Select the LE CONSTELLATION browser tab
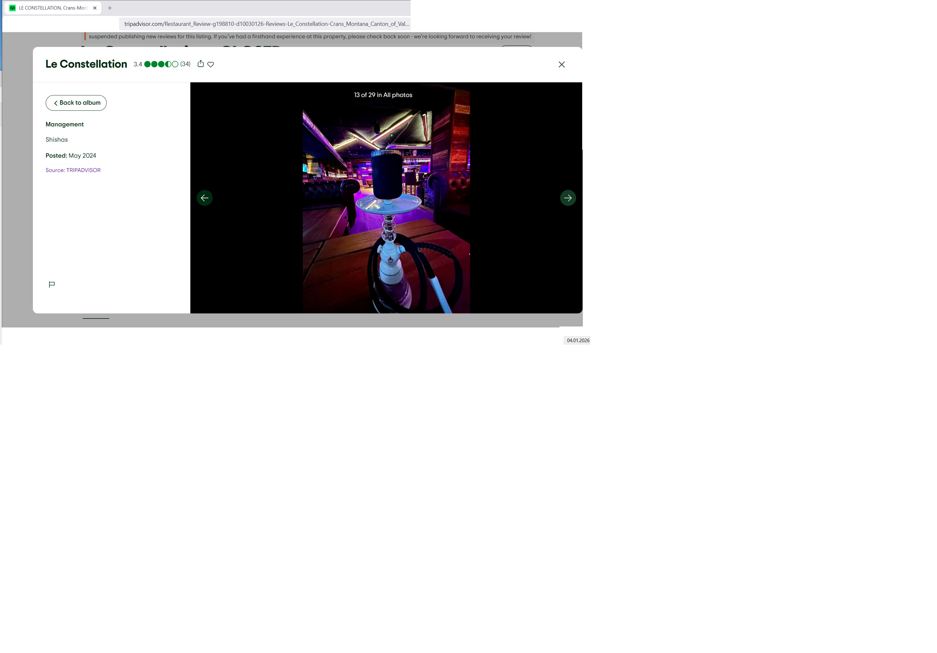Viewport: 937px width, 653px height. (x=53, y=8)
